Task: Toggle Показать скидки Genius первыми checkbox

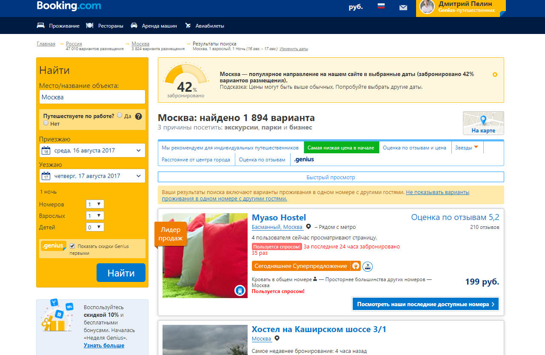Action: (72, 246)
